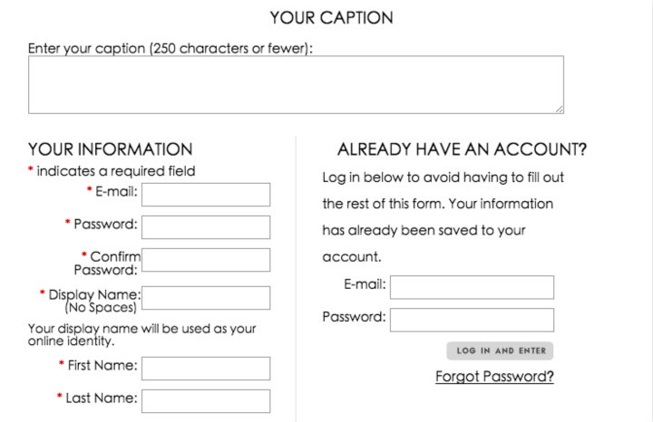This screenshot has height=422, width=653.
Task: Select the required Password field for registration
Action: click(206, 227)
